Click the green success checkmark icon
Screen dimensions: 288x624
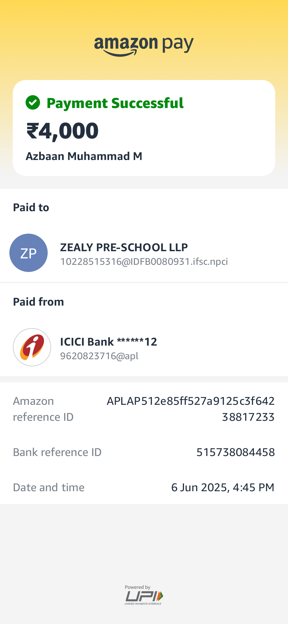click(x=33, y=103)
